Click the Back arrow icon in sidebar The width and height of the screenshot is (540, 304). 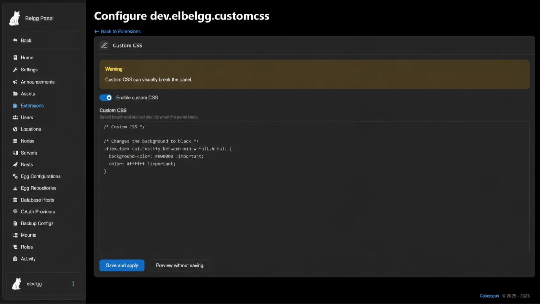click(x=15, y=41)
